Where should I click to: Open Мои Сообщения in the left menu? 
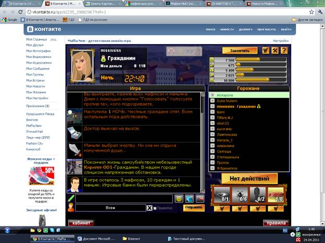(x=38, y=69)
